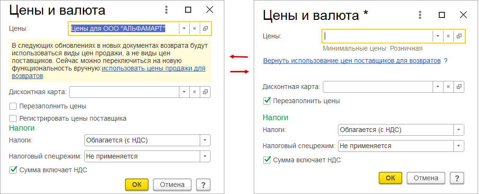
Task: Open the kebab menu in left dialog
Action: pyautogui.click(x=166, y=9)
